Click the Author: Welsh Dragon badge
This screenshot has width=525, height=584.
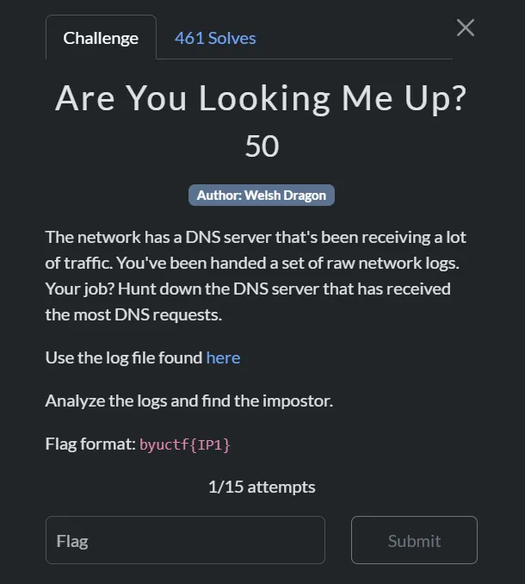[262, 196]
